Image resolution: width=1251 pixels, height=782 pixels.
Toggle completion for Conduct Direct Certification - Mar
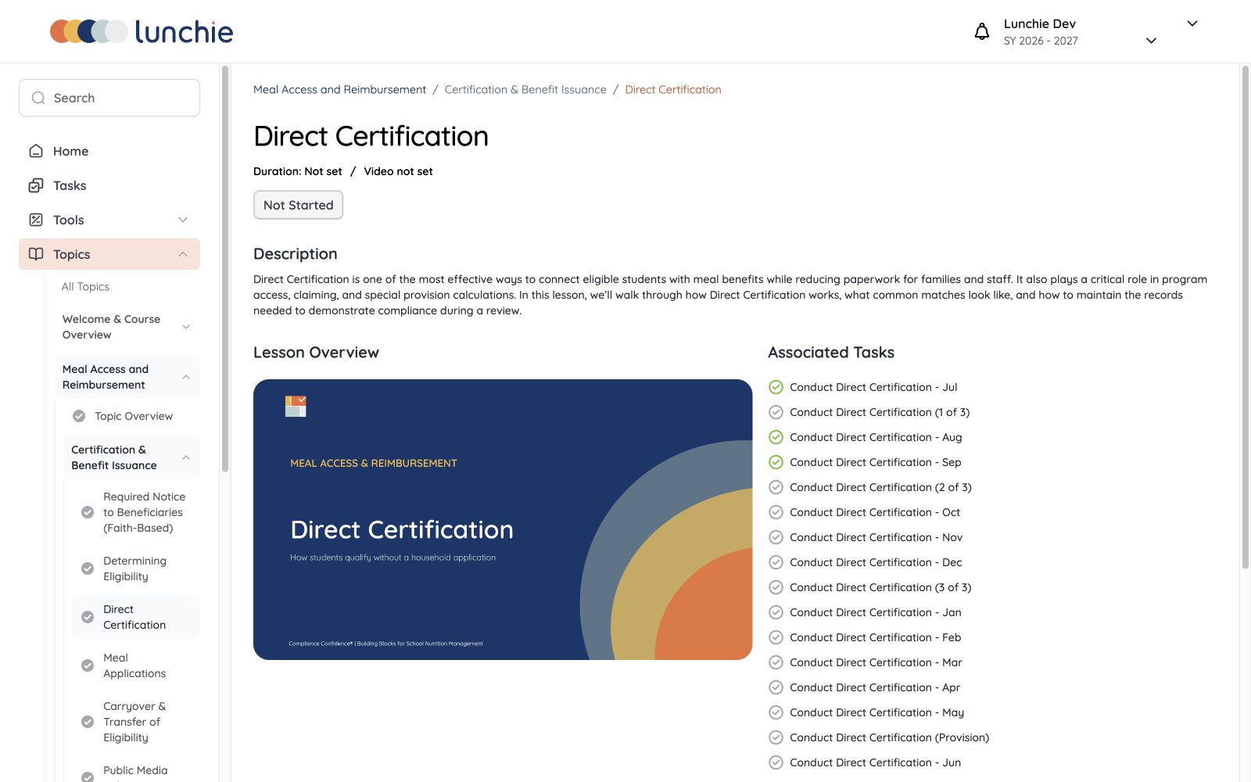point(776,662)
